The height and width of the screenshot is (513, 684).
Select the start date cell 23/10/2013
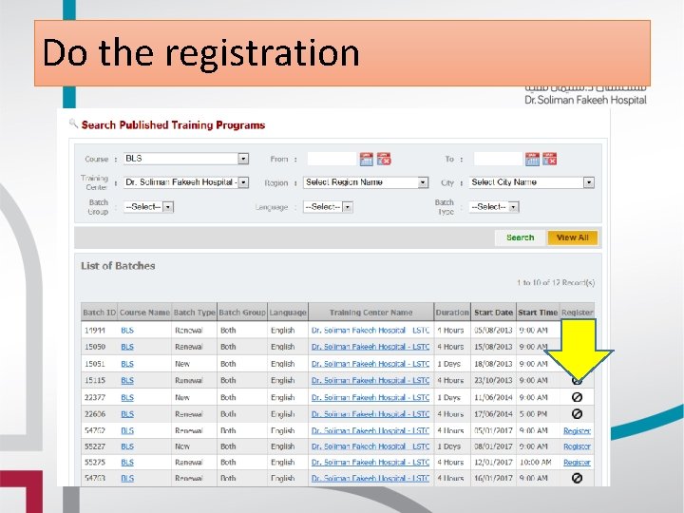tap(493, 380)
